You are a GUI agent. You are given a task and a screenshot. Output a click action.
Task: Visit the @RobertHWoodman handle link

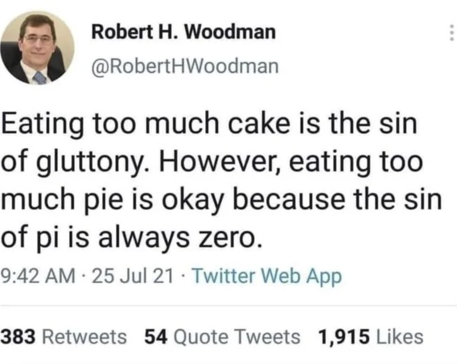185,66
